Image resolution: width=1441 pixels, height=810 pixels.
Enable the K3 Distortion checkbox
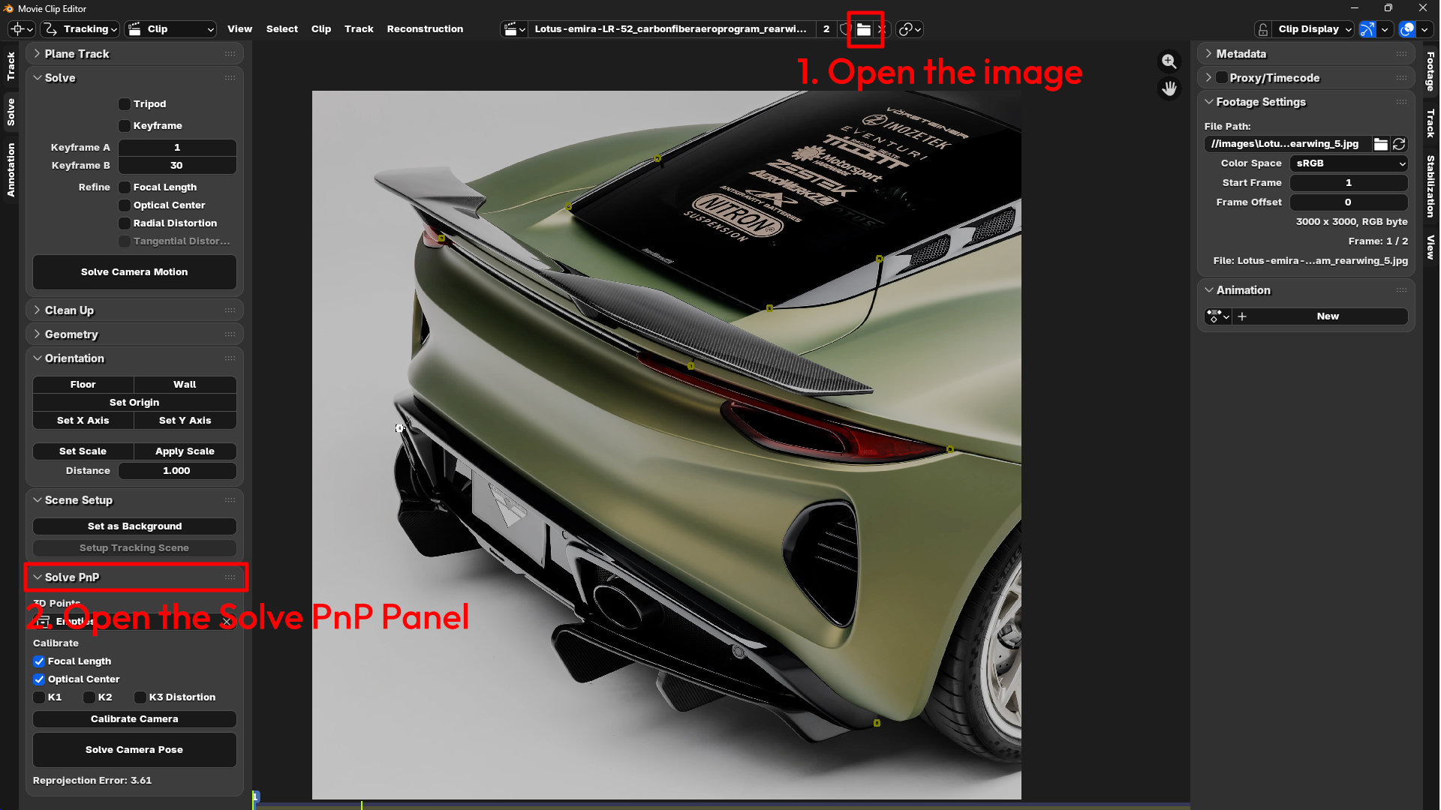140,697
